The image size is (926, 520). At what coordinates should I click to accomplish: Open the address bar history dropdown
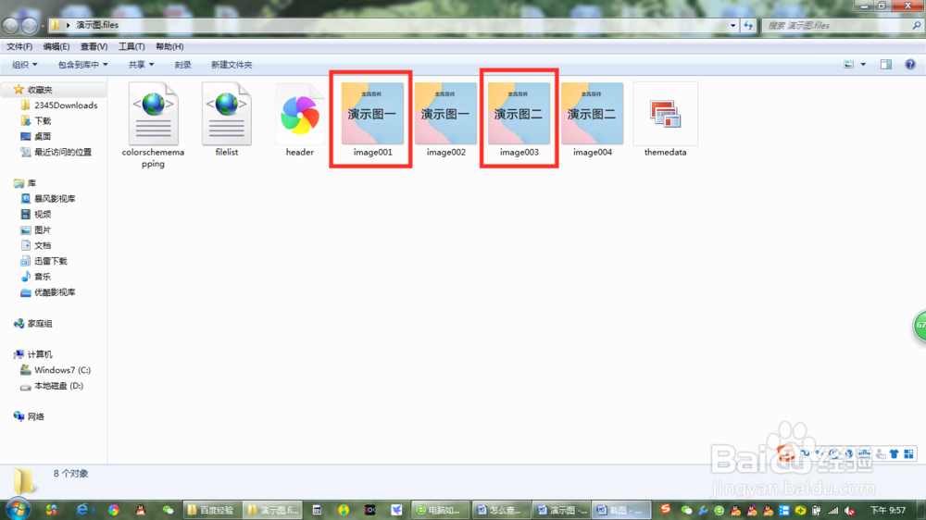pos(732,25)
